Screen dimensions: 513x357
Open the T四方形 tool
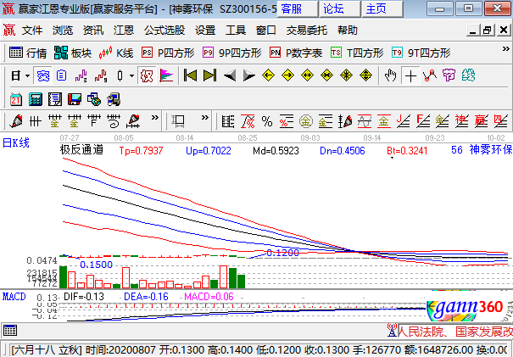(x=357, y=53)
